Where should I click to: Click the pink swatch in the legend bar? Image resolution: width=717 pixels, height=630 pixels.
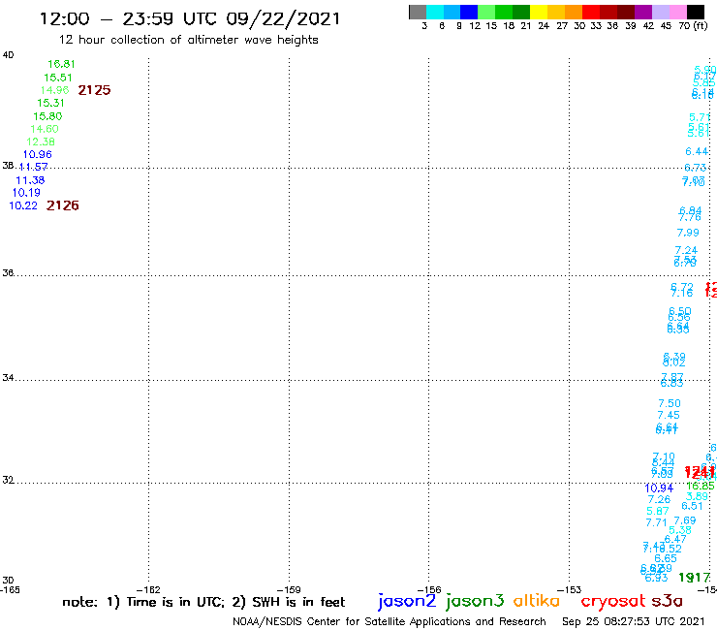pos(677,12)
